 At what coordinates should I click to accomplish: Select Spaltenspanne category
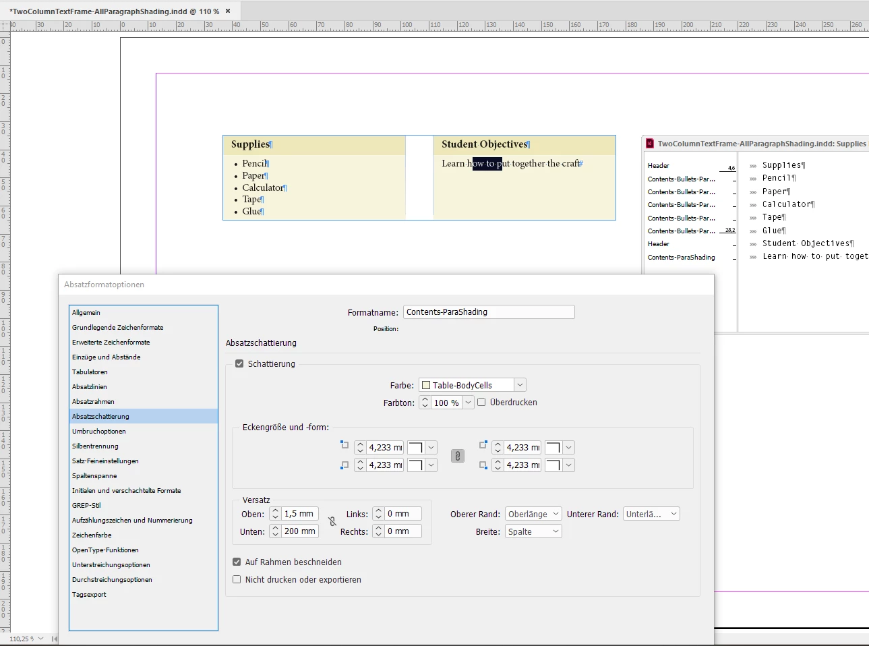[144, 476]
